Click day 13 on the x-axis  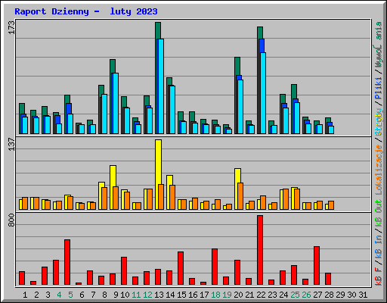pyautogui.click(x=159, y=295)
